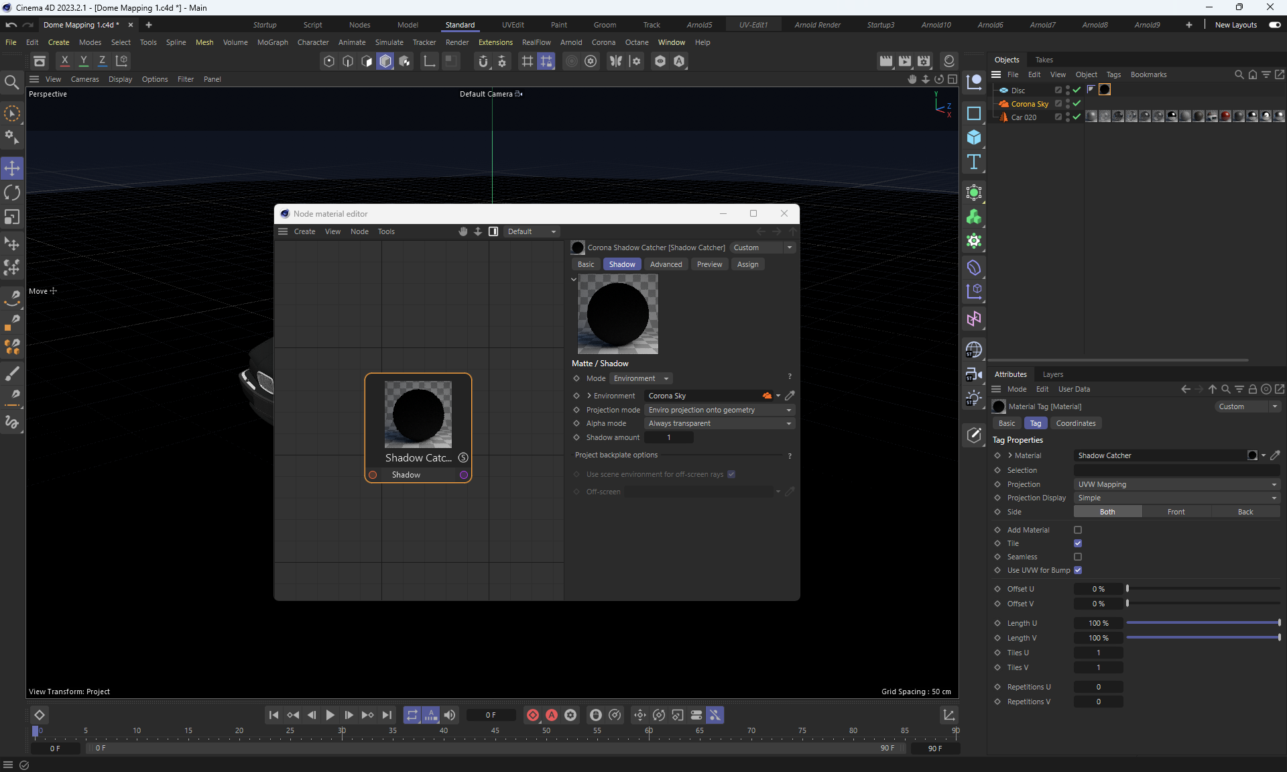This screenshot has width=1287, height=772.
Task: Uncheck the Tile checkbox
Action: click(1078, 543)
